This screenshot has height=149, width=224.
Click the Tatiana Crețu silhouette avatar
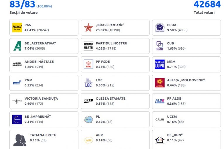(20, 140)
